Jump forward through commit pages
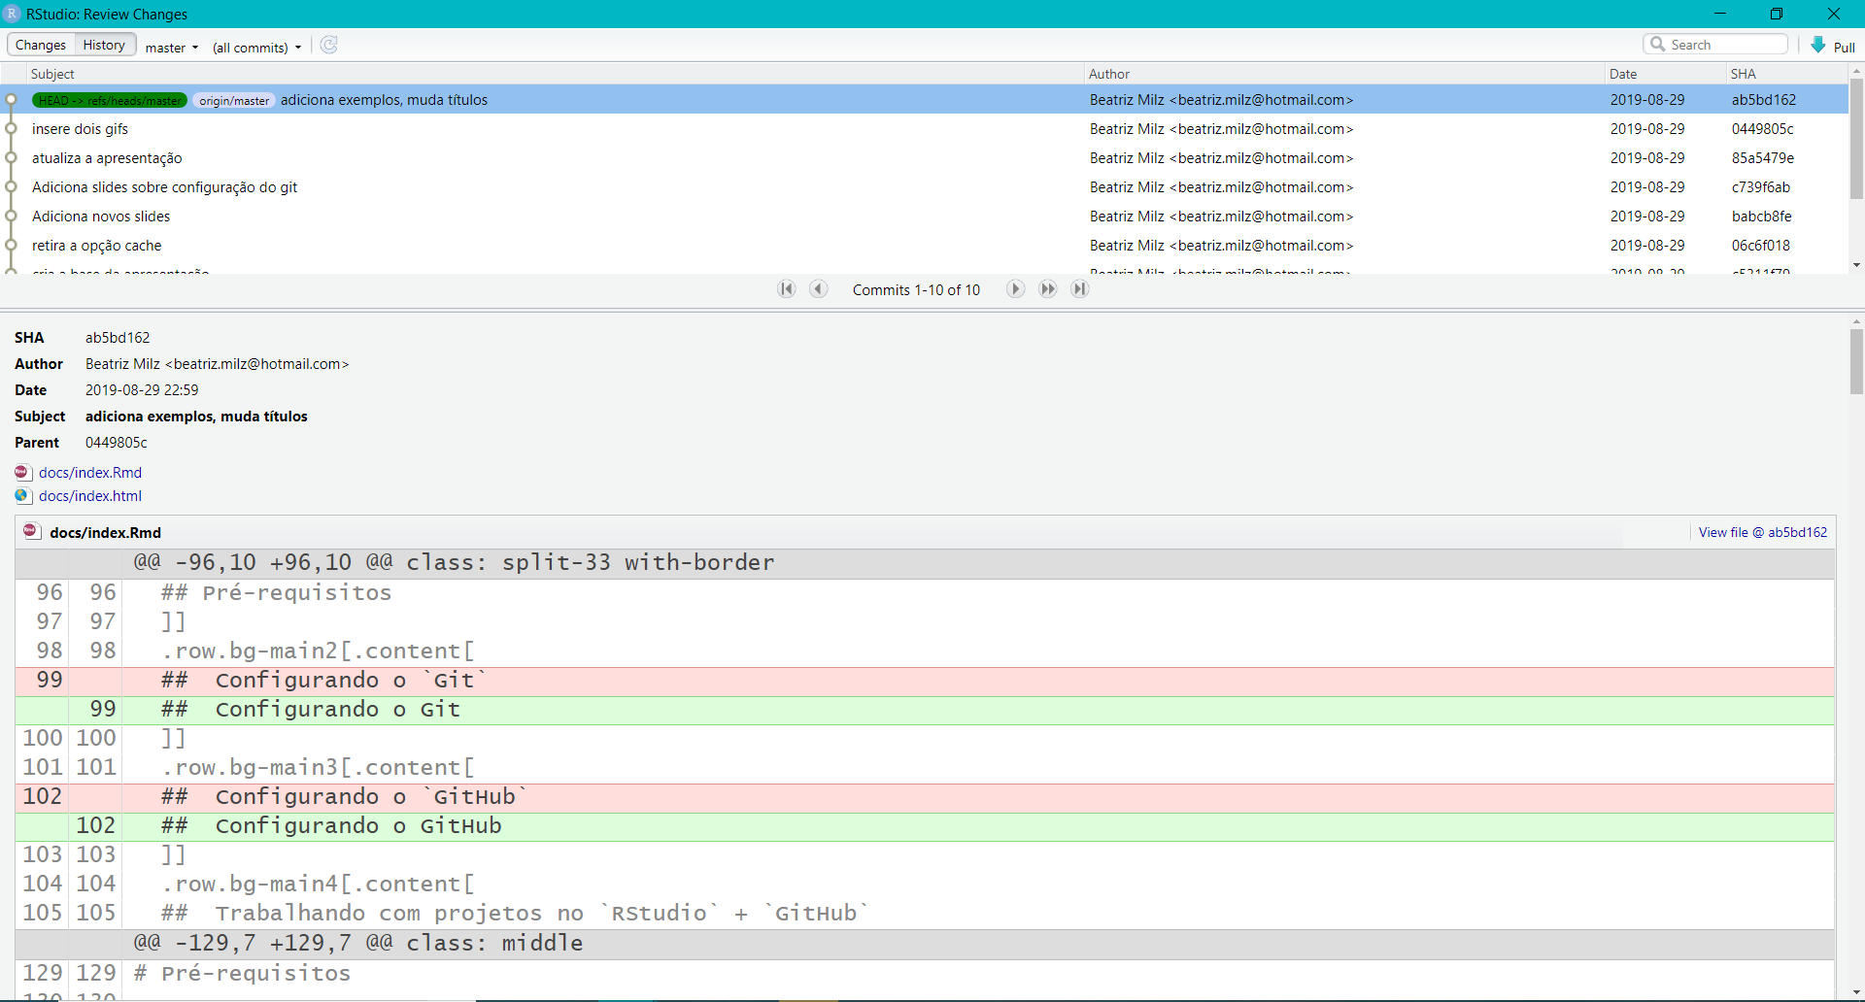 click(x=1048, y=289)
